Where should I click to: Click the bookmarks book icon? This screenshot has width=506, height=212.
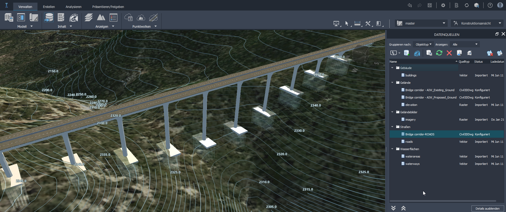click(379, 23)
